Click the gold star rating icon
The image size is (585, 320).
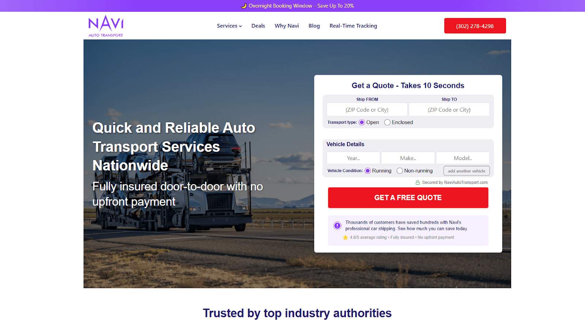coord(345,237)
